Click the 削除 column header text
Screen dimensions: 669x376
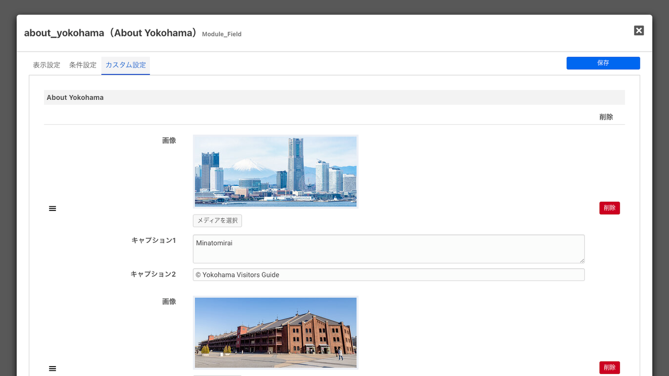[606, 117]
